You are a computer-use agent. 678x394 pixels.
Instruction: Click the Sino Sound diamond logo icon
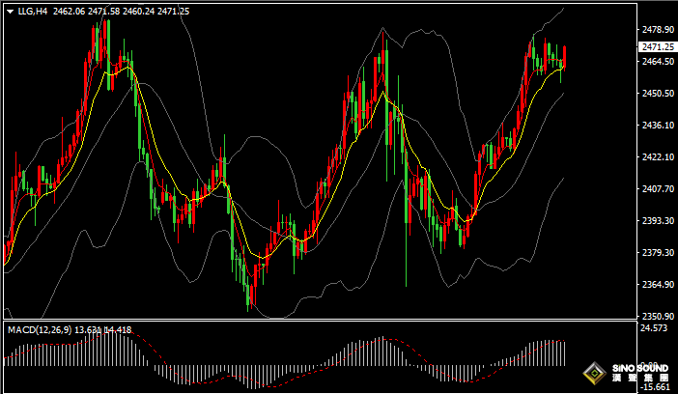[594, 373]
